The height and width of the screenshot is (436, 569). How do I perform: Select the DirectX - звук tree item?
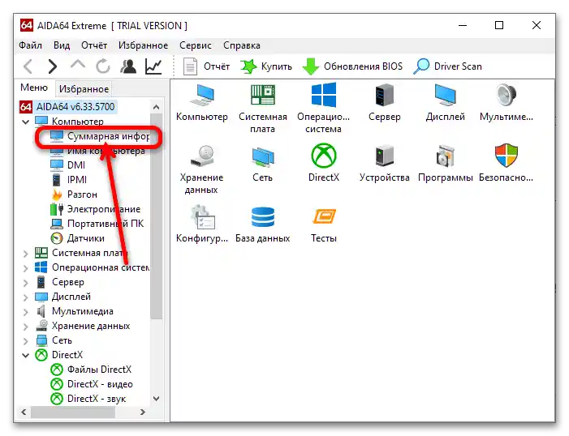pos(88,399)
